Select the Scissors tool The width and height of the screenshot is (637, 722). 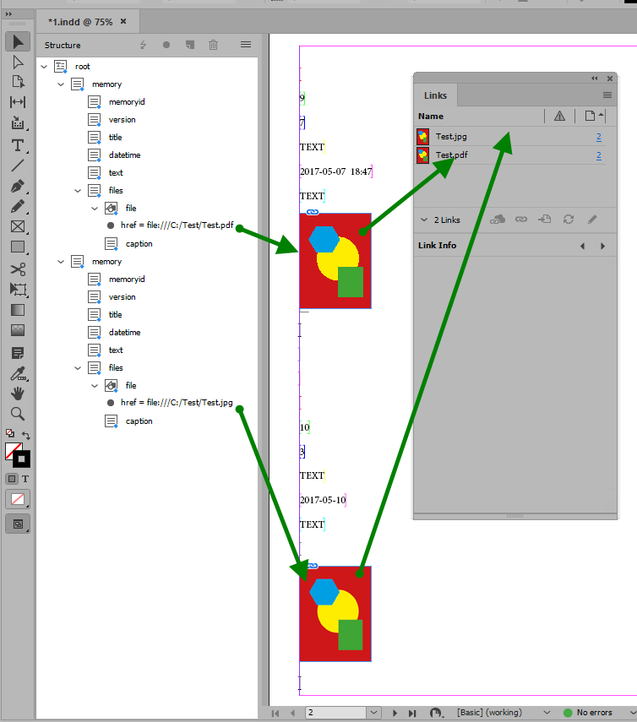click(18, 269)
